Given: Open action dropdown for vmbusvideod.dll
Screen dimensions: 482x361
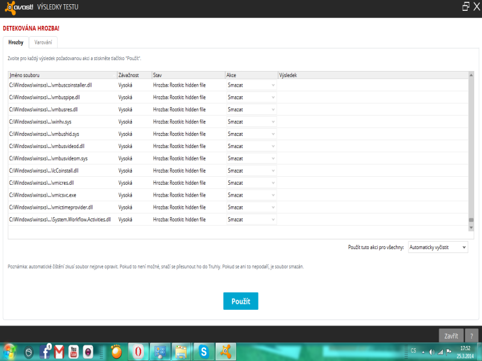Looking at the screenshot, I should click(251, 146).
